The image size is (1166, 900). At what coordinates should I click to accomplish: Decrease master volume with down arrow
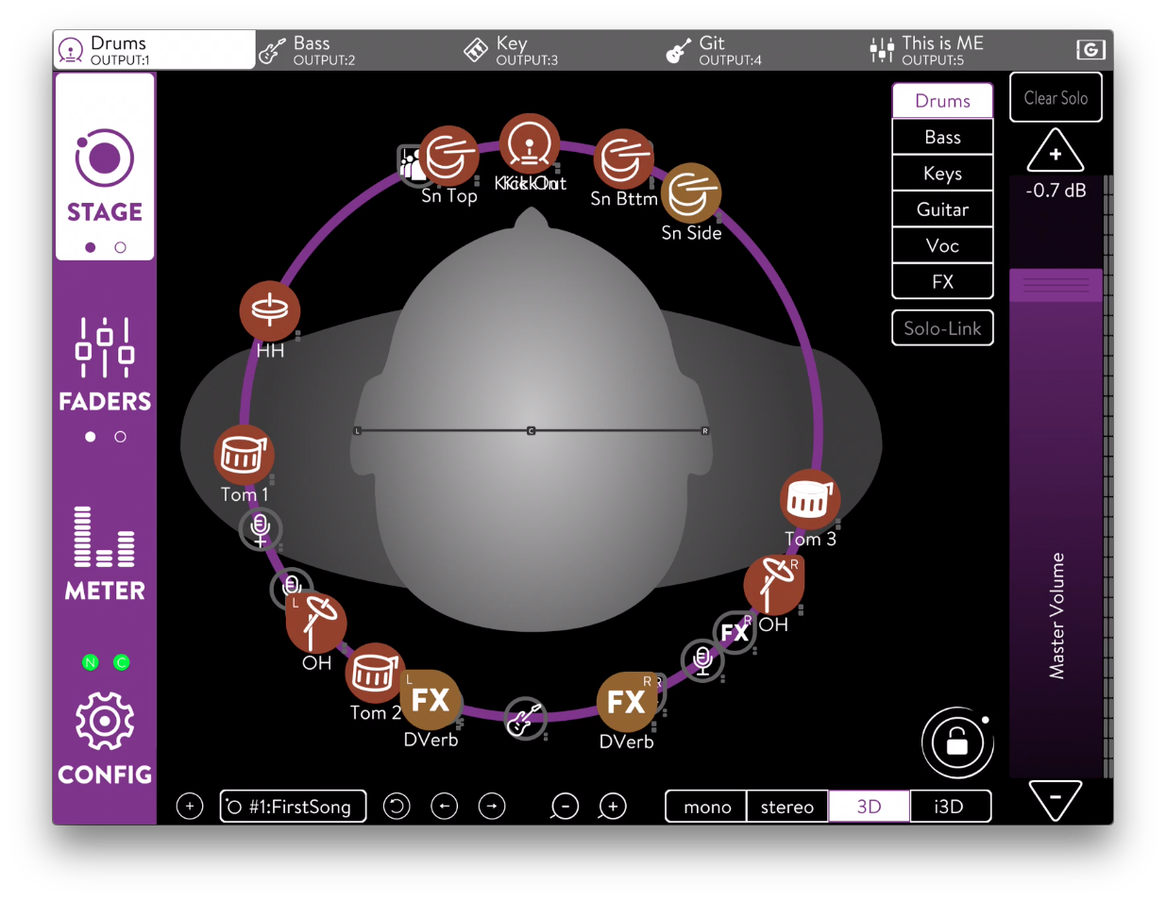coord(1055,800)
